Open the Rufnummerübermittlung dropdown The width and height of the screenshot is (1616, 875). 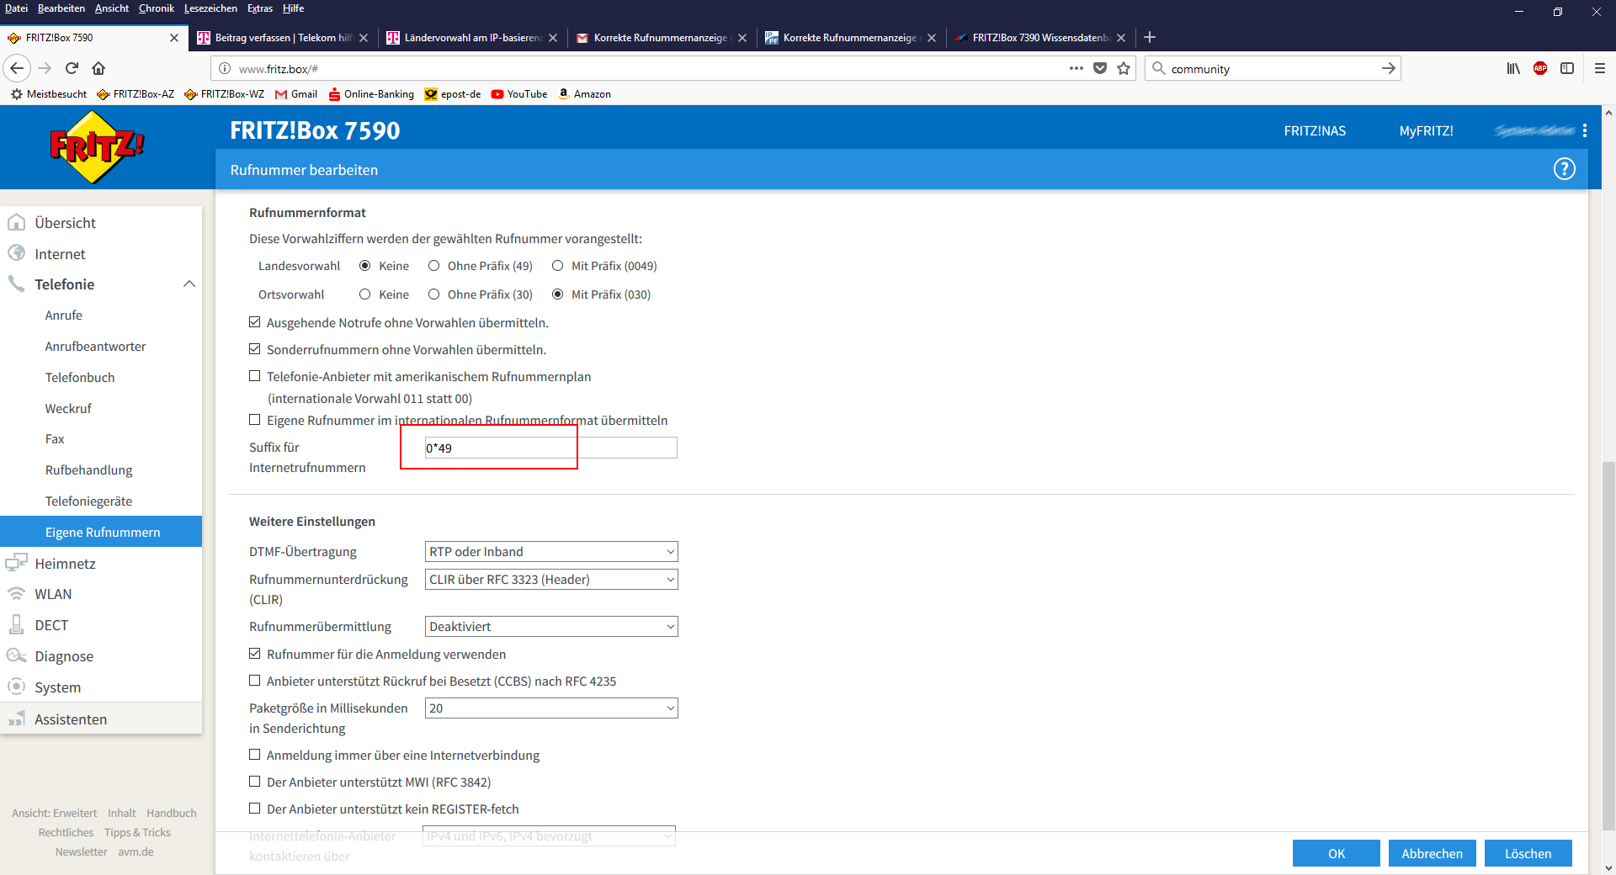pyautogui.click(x=551, y=627)
